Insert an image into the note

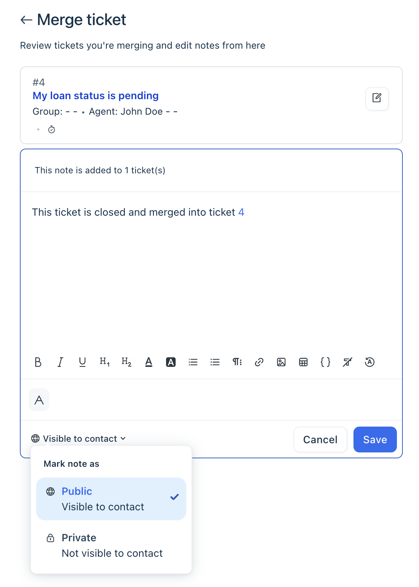click(281, 362)
